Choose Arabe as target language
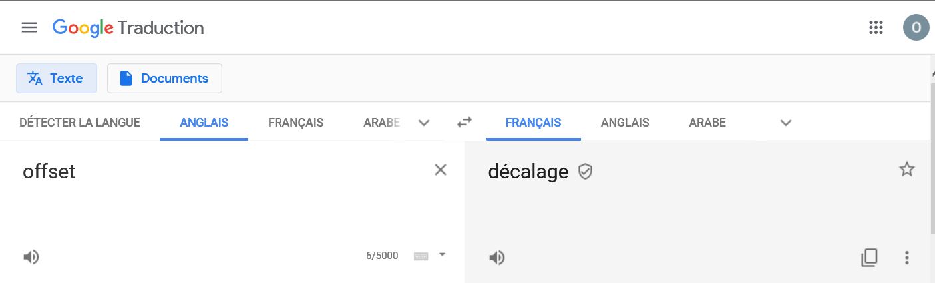935x283 pixels. (707, 123)
